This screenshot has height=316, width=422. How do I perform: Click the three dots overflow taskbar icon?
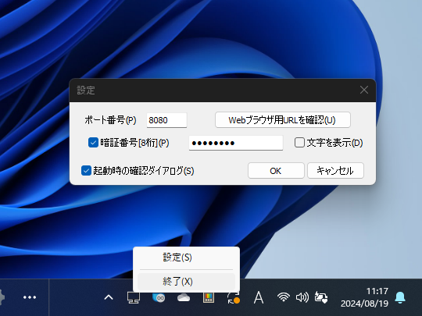[30, 297]
